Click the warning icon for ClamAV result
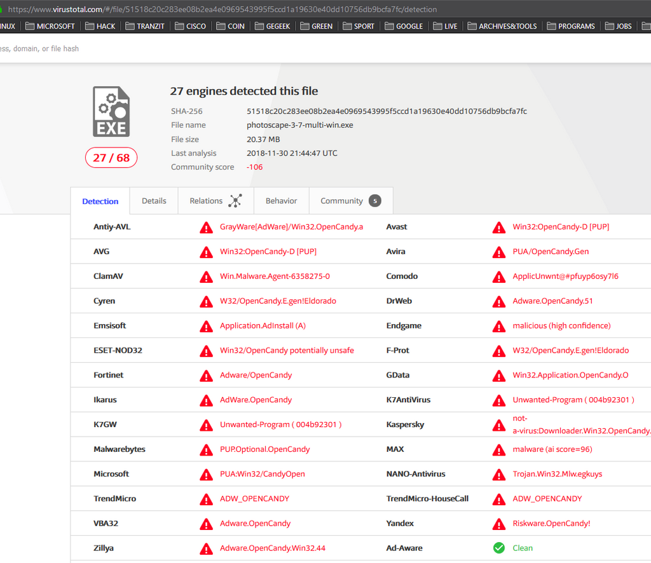 point(206,276)
